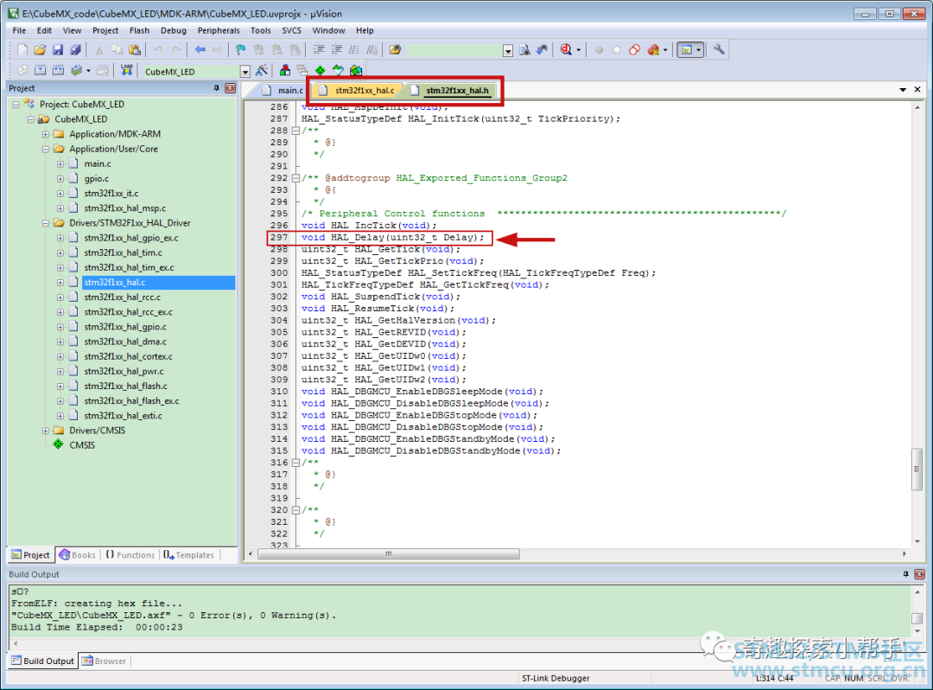Click the Insert/Remove Bookmark flag icon
The height and width of the screenshot is (690, 933).
241,50
